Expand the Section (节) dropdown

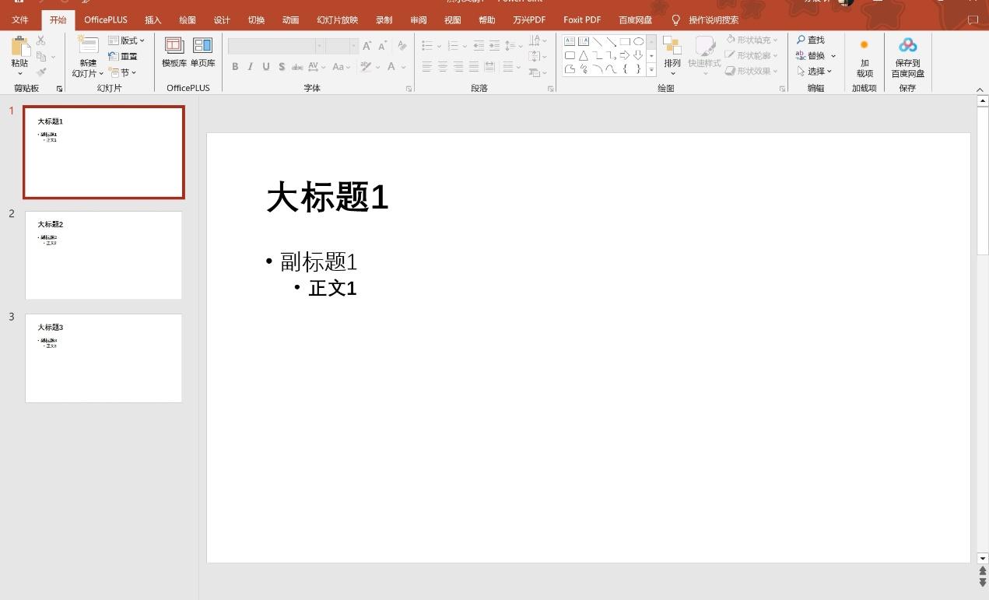click(123, 72)
